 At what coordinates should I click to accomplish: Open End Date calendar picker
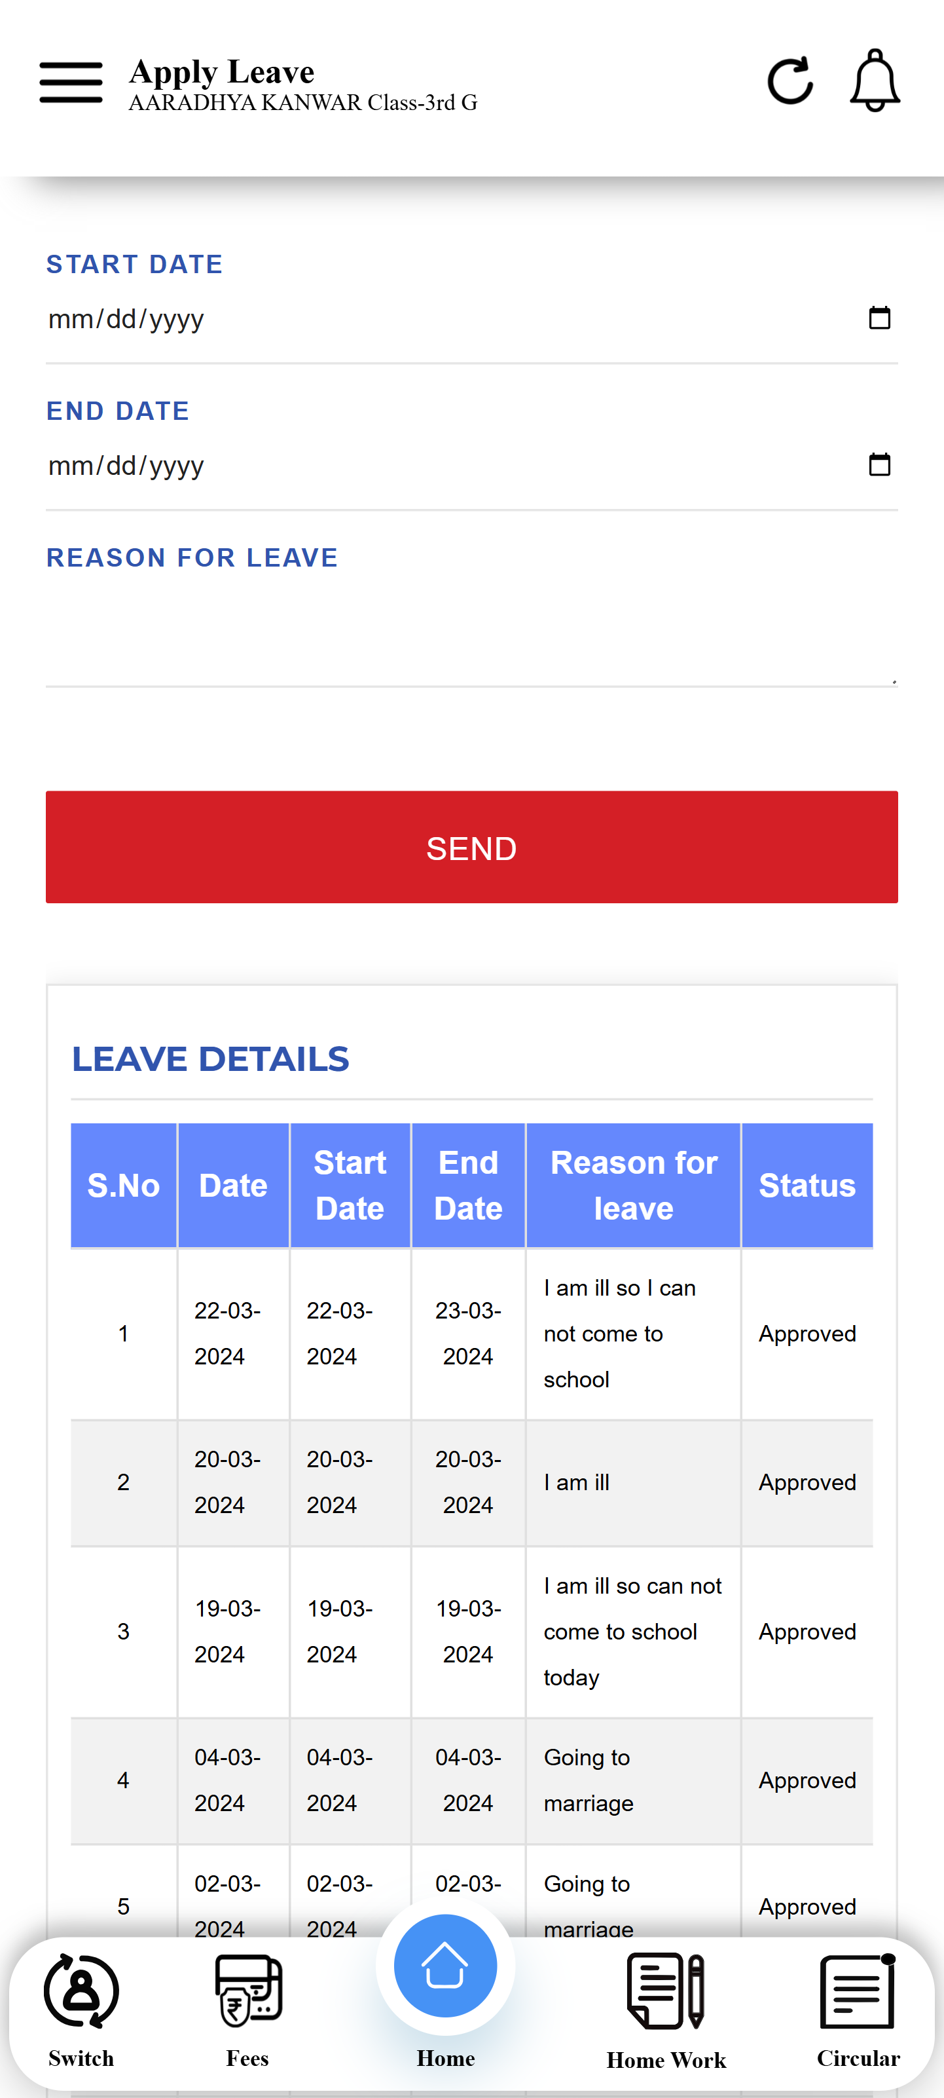(x=879, y=465)
